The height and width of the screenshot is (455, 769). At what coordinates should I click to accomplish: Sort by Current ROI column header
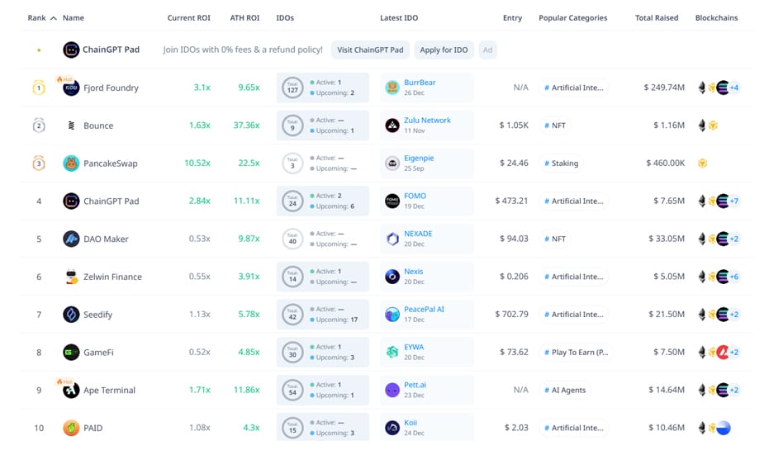coord(188,18)
